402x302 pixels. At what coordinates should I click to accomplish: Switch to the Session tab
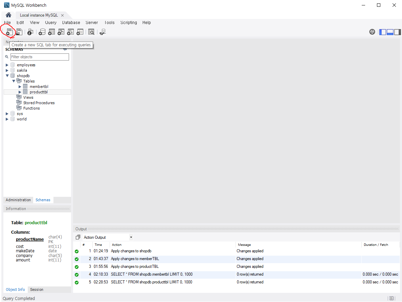pos(37,289)
